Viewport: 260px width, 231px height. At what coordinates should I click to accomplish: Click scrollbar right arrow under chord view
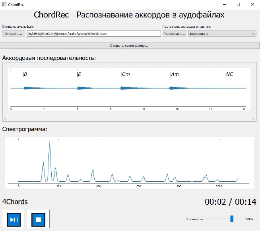coord(254,118)
